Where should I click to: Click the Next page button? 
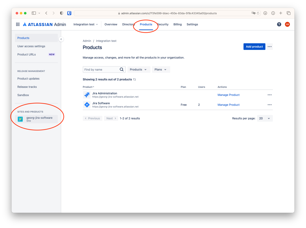[x=111, y=118]
